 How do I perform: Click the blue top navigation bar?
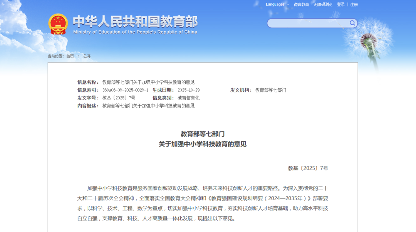tap(208, 4)
